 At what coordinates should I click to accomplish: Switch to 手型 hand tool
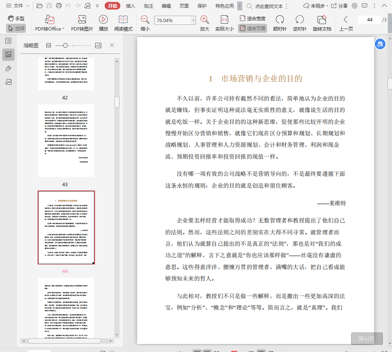(x=16, y=18)
